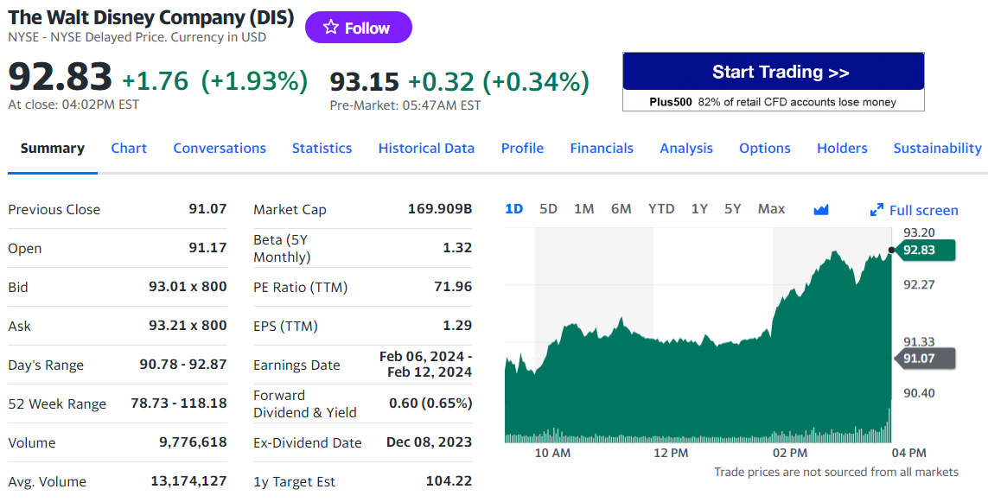Open the Conversations tab
The height and width of the screenshot is (502, 988).
click(220, 148)
